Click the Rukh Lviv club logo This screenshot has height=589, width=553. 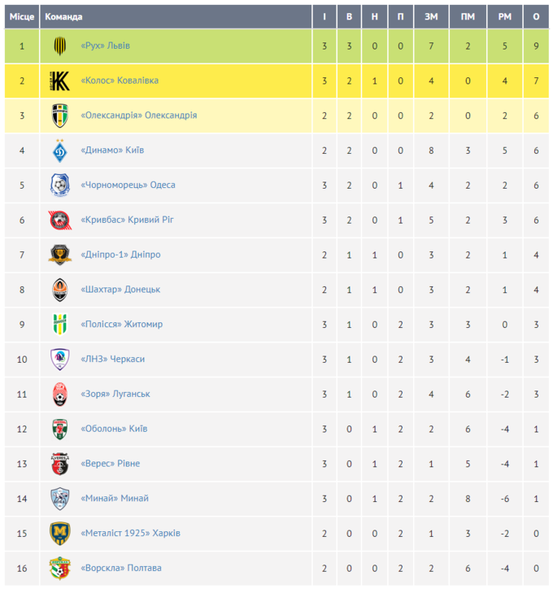coord(60,46)
